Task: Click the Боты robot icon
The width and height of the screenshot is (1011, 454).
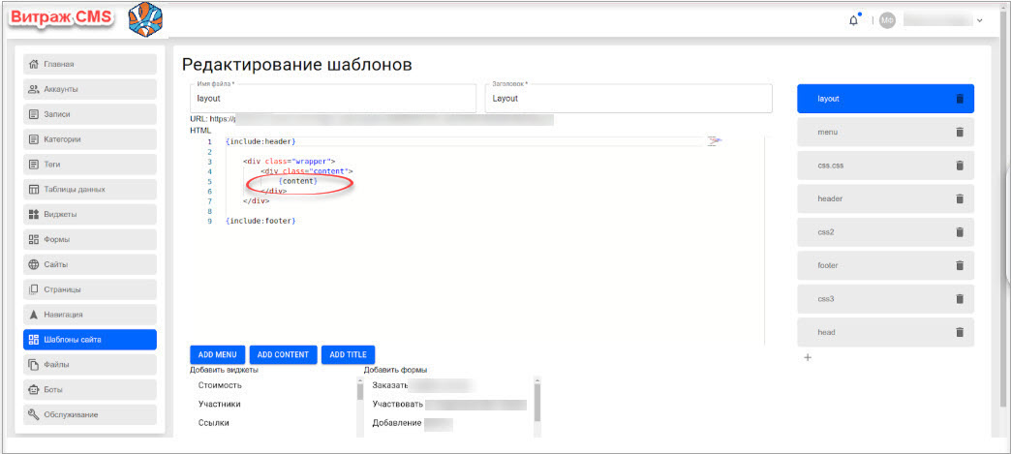Action: (x=34, y=389)
